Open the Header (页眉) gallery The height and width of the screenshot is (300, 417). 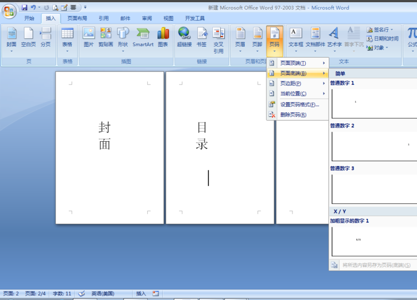240,40
